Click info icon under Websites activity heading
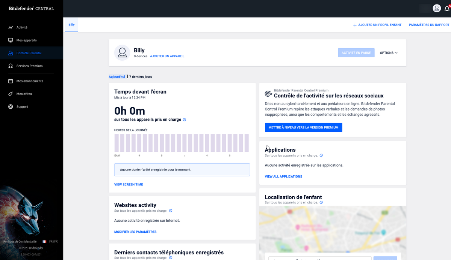The width and height of the screenshot is (451, 260). pyautogui.click(x=171, y=211)
